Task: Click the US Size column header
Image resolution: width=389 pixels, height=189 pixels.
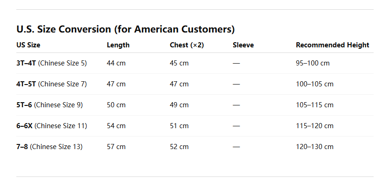Action: point(28,45)
